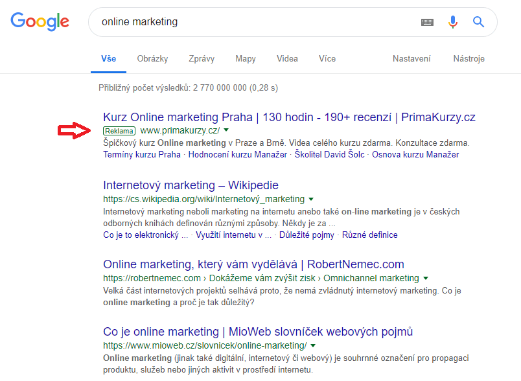The width and height of the screenshot is (521, 381).
Task: Open the Videa tab
Action: point(288,59)
